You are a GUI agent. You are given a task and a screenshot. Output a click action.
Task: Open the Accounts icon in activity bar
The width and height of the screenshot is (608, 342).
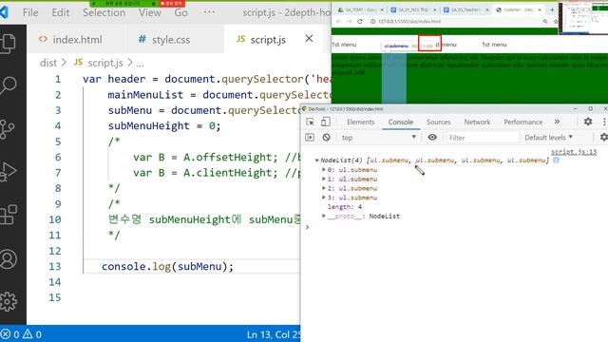coord(9,259)
